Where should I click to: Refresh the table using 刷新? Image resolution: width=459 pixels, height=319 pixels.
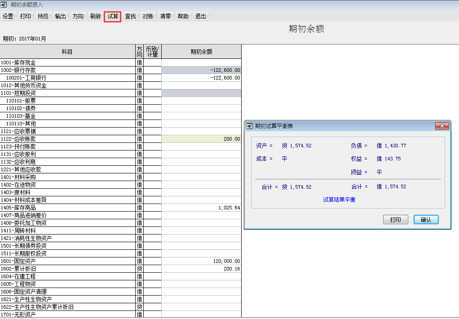tap(95, 17)
